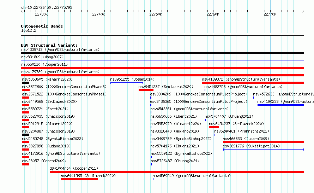Screen dimensions: 314x193
Task: Open the nsv4572633 variant label
Action: (283, 94)
